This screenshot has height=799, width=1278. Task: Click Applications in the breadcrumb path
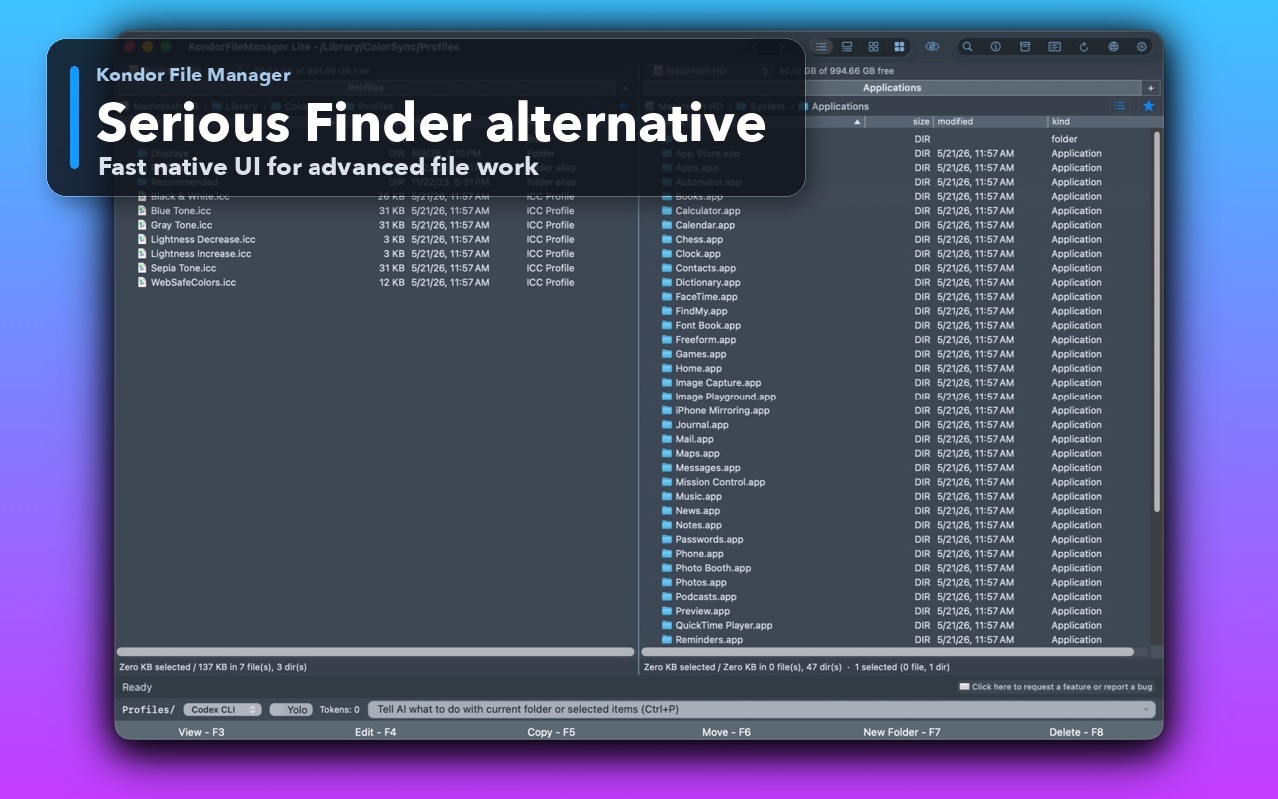[x=840, y=106]
